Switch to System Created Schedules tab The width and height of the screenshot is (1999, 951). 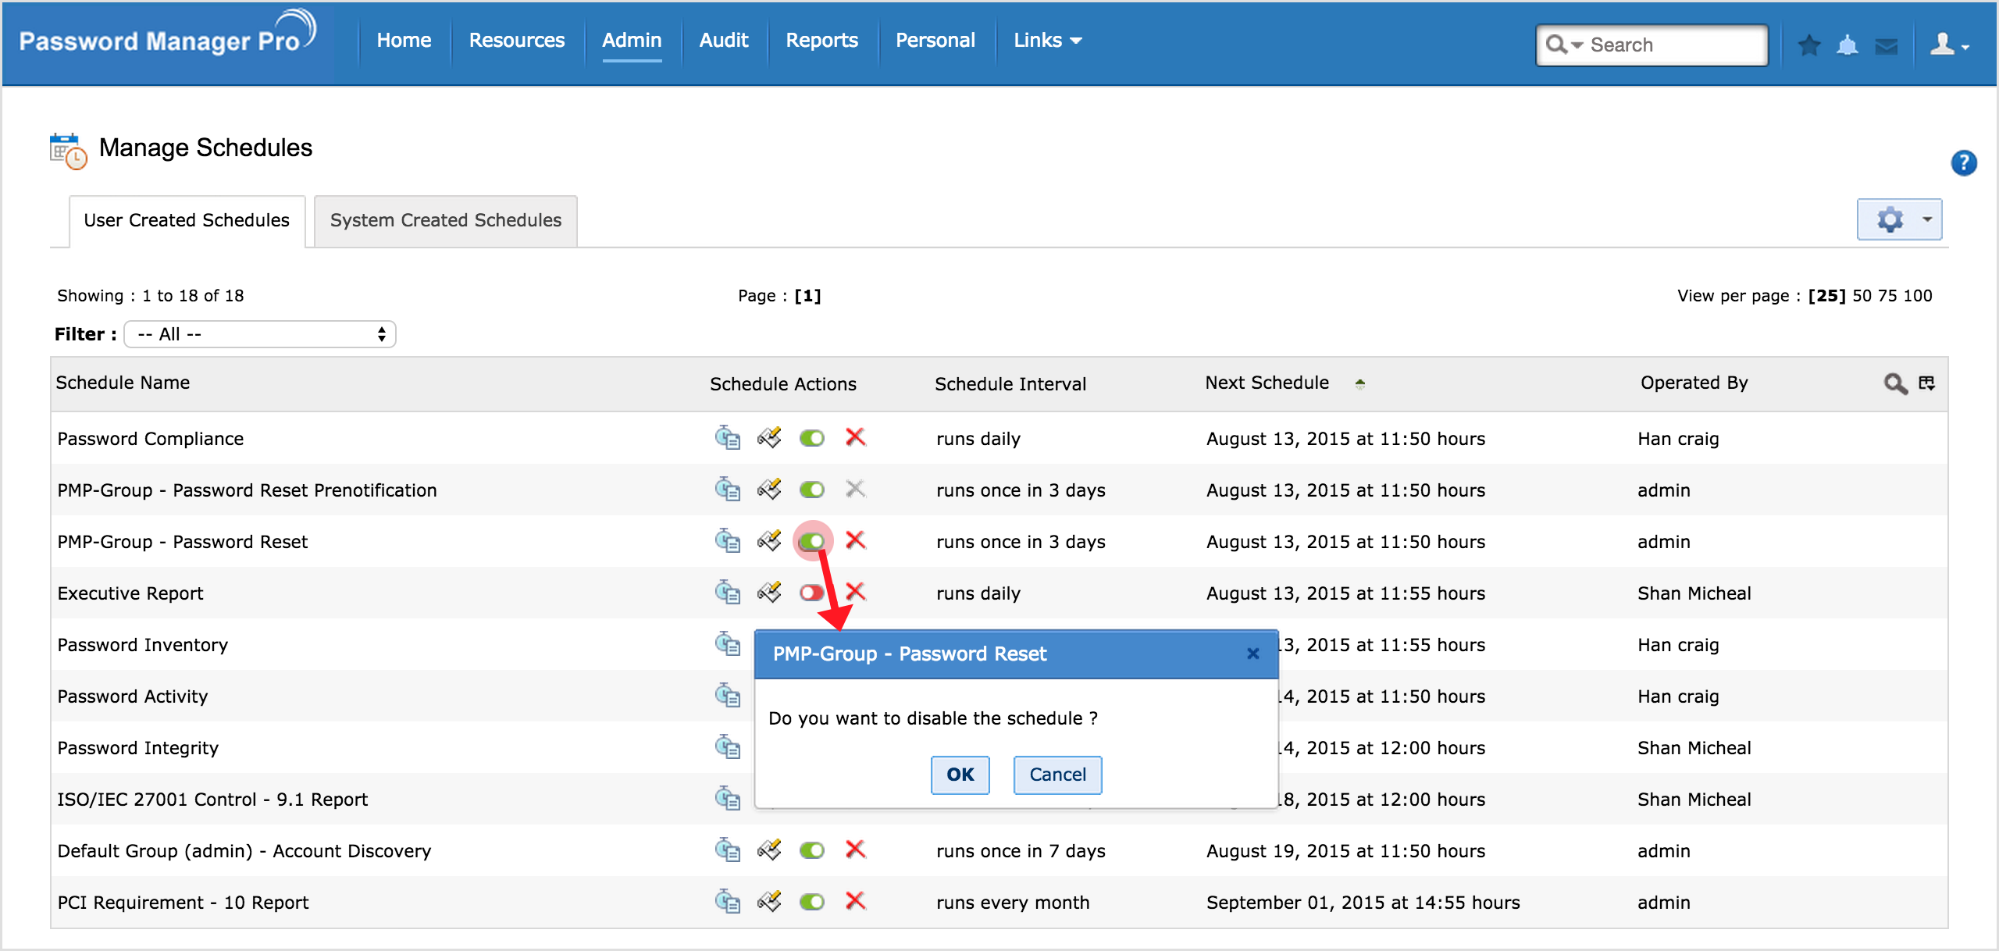click(x=445, y=221)
